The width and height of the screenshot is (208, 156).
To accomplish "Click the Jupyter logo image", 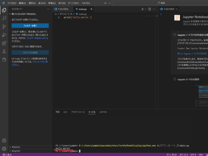I will [177, 18].
